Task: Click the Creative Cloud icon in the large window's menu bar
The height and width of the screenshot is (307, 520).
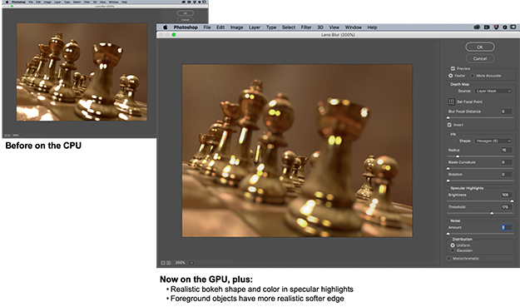Action: (x=477, y=27)
